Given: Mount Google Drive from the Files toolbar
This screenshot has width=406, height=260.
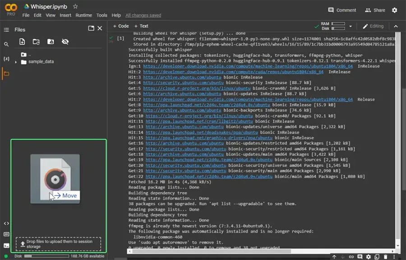Looking at the screenshot, I should coord(51,42).
